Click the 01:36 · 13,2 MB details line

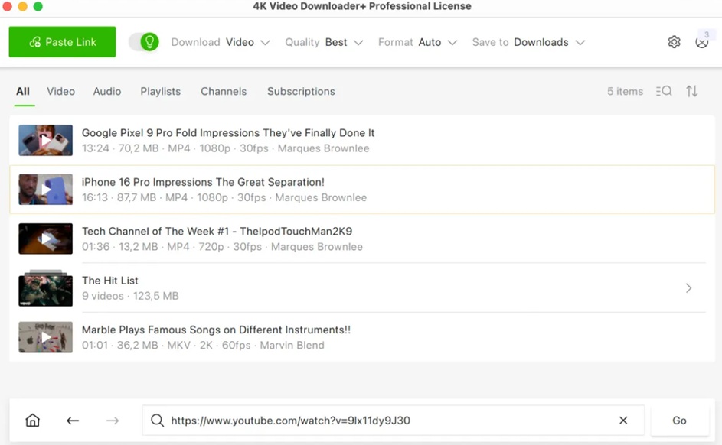[222, 247]
